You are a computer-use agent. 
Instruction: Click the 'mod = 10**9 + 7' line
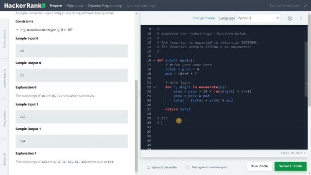click(x=181, y=73)
